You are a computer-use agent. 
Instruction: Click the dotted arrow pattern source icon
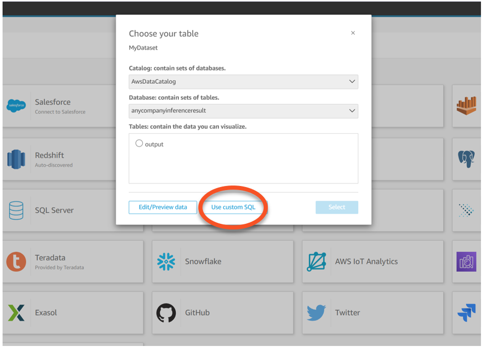pos(466,211)
